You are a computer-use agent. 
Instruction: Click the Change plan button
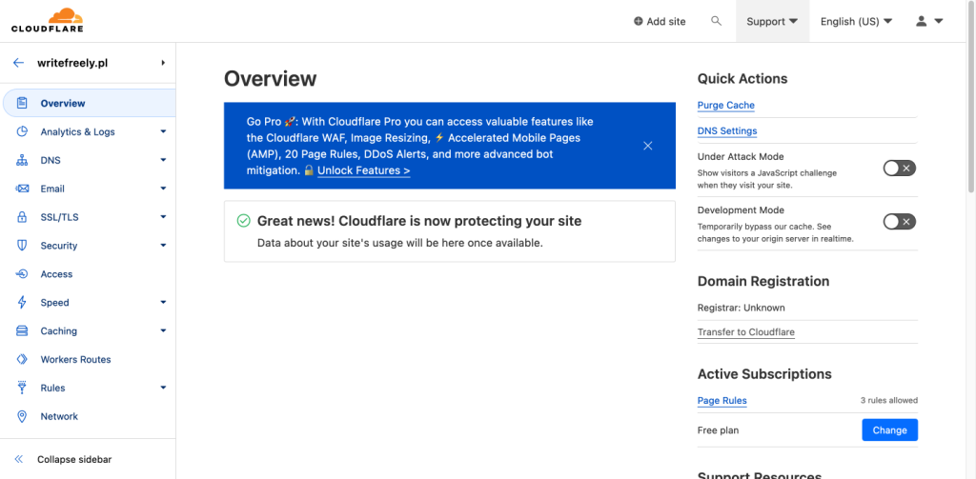[889, 430]
